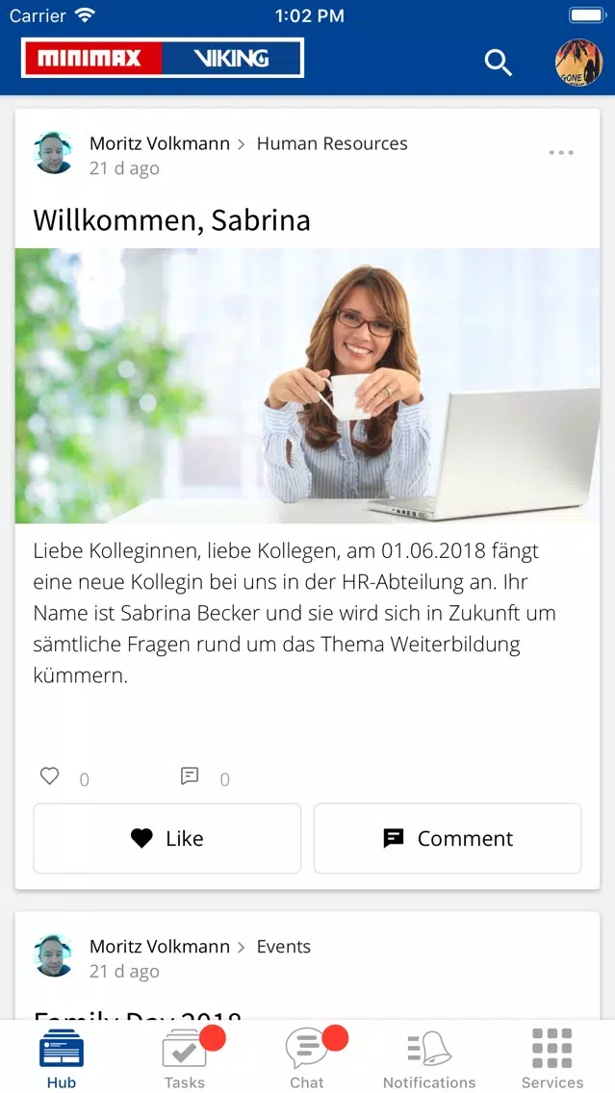Open the Human Resources channel link

tap(332, 143)
